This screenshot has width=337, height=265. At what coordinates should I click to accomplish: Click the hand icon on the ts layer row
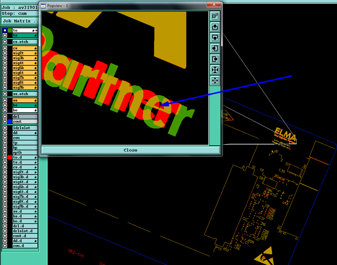click(36, 36)
